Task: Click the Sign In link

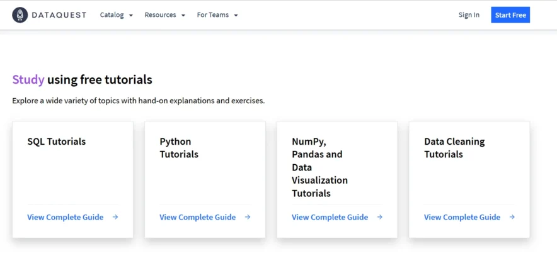Action: [469, 15]
